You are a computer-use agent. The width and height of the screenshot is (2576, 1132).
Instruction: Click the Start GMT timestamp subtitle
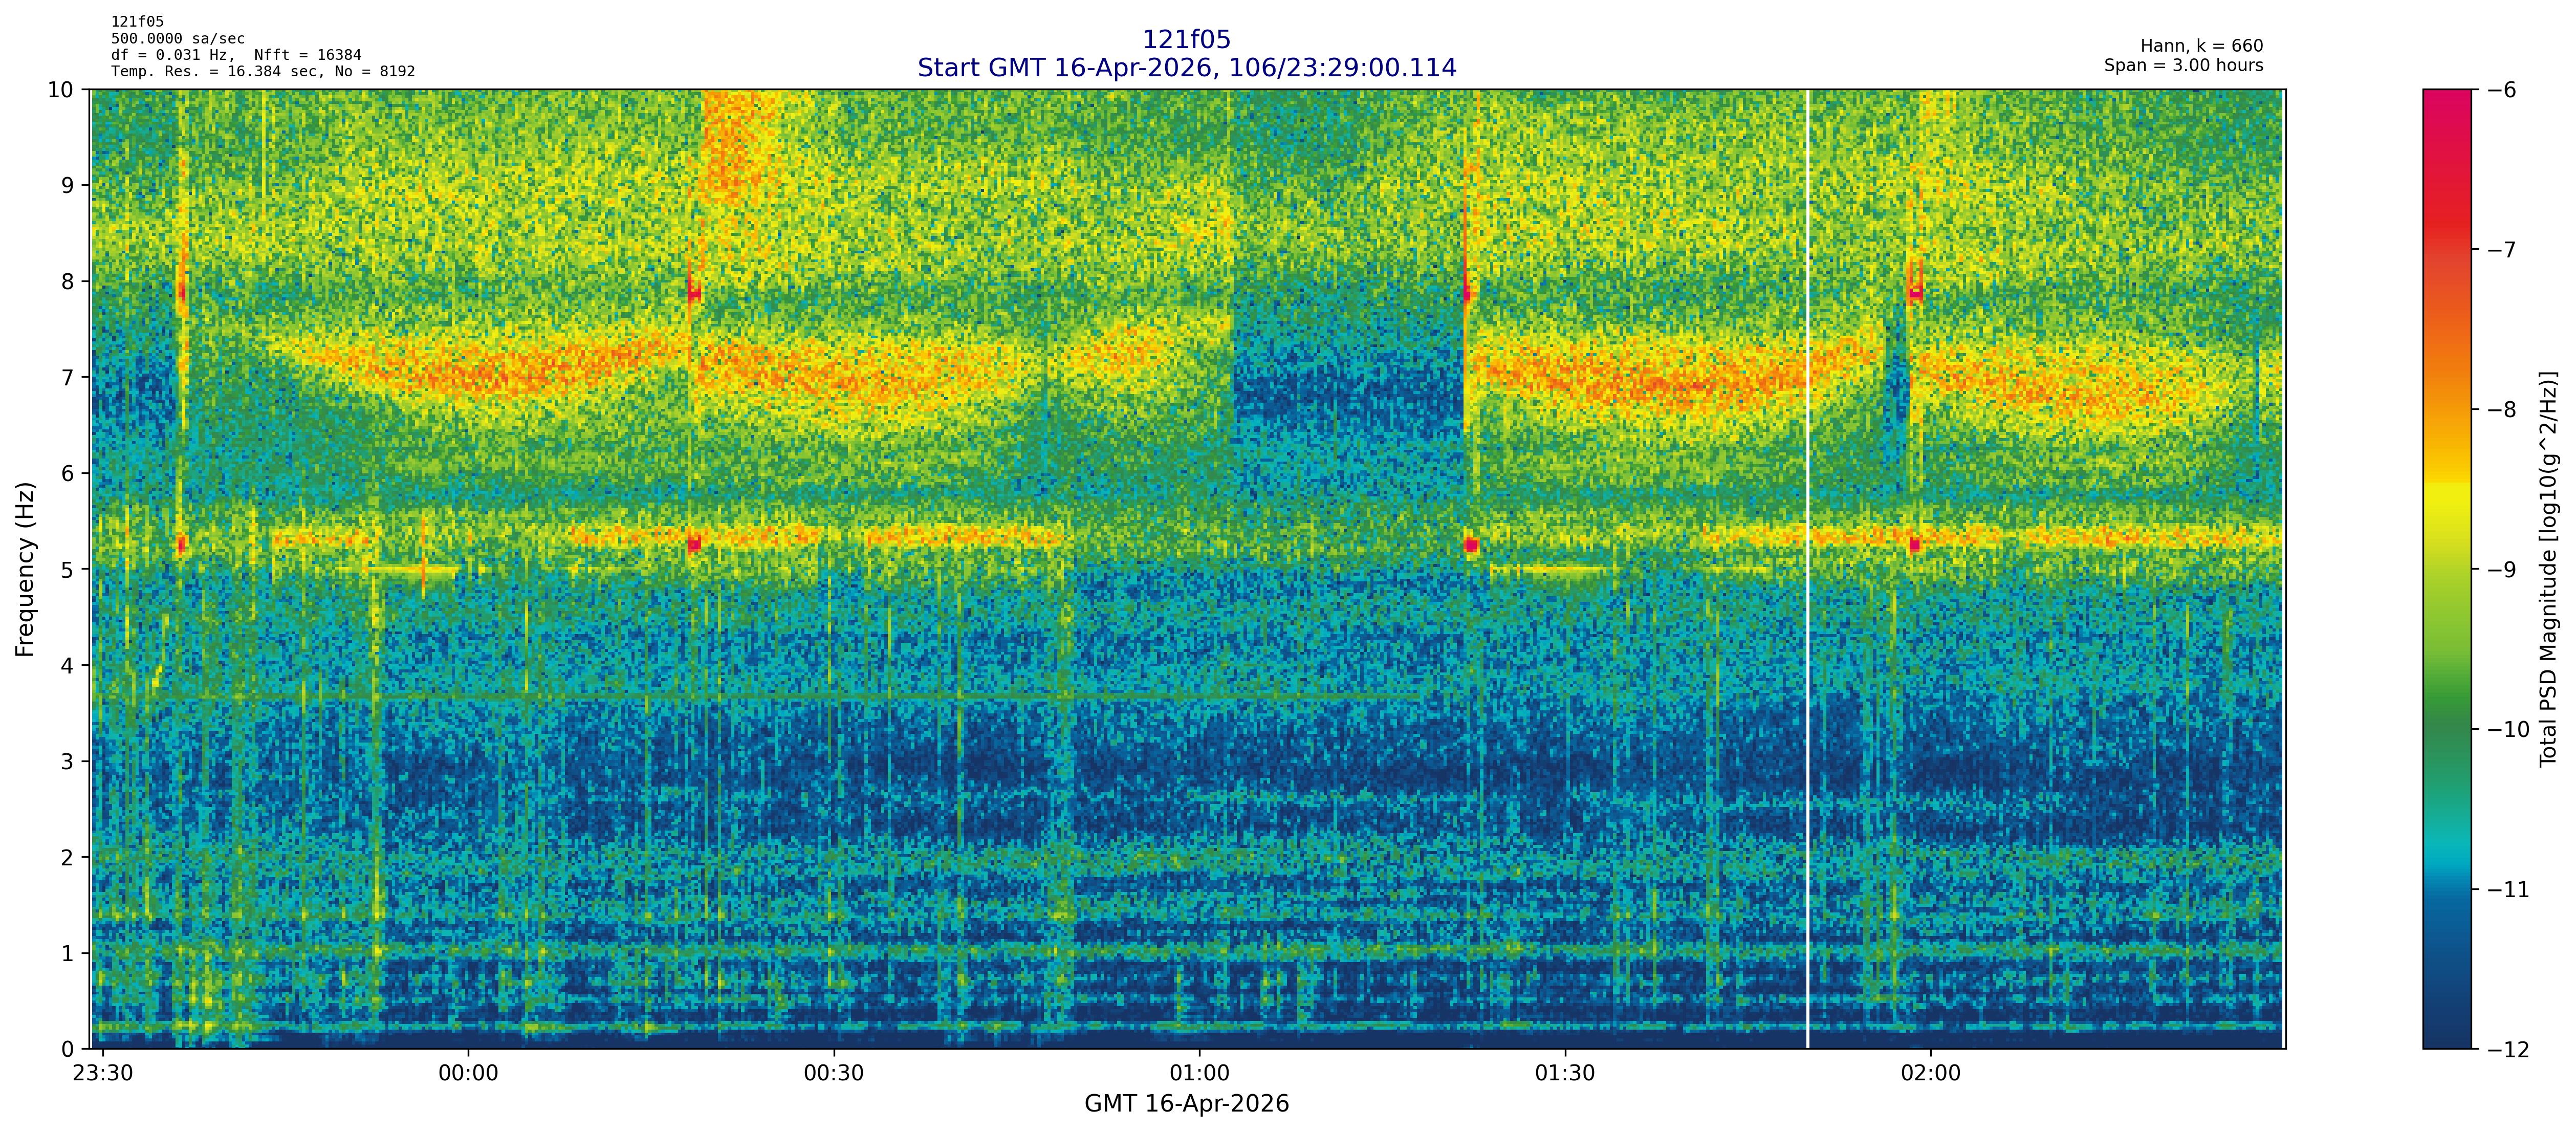point(1186,68)
